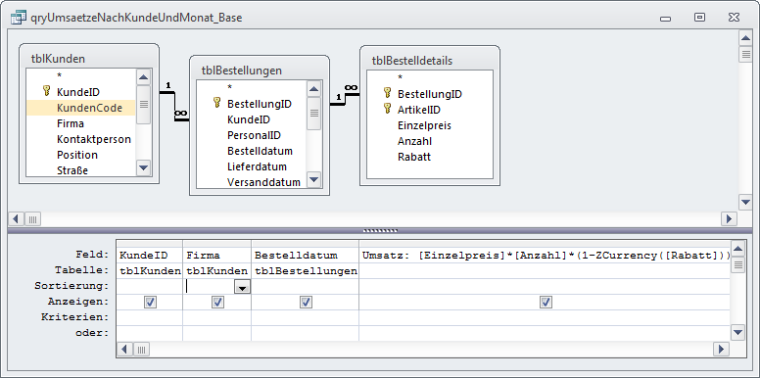Click the tblKunden table title bar
The image size is (760, 378).
[89, 59]
